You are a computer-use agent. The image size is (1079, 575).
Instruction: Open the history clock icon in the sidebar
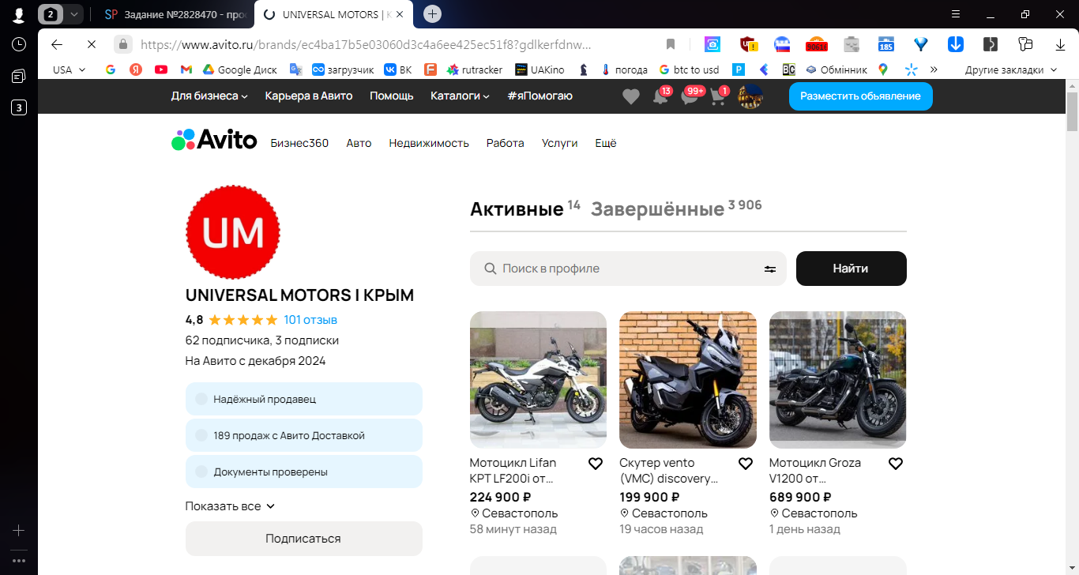pyautogui.click(x=19, y=45)
